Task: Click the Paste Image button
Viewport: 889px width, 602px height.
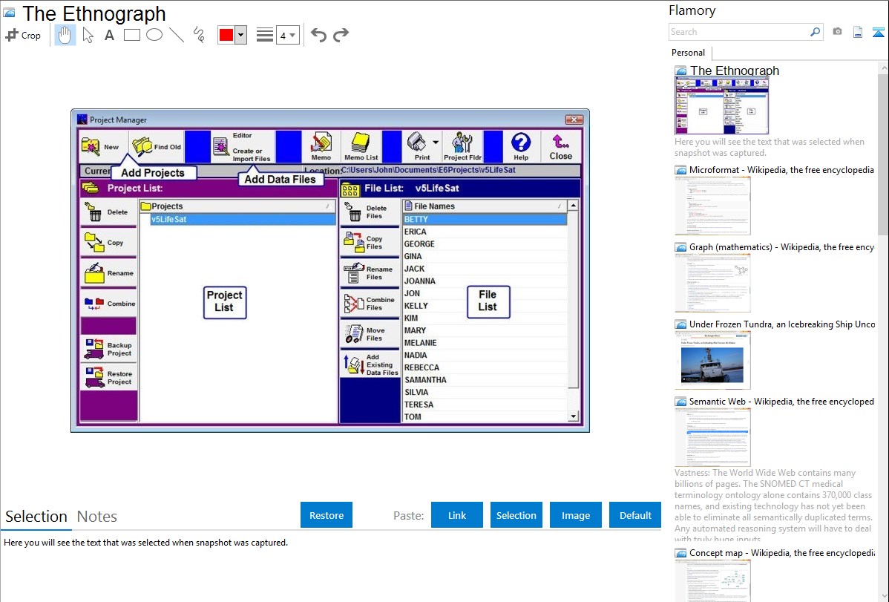Action: [575, 515]
